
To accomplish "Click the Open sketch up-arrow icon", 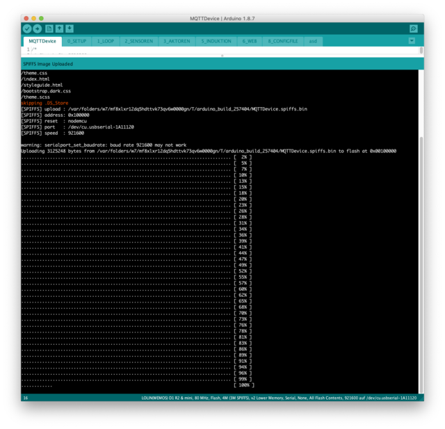I will 59,29.
